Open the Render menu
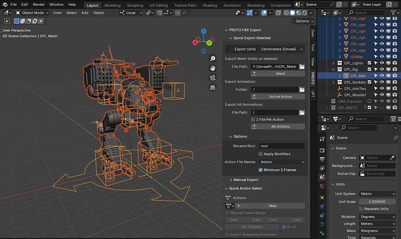The width and height of the screenshot is (401, 239). (x=38, y=5)
